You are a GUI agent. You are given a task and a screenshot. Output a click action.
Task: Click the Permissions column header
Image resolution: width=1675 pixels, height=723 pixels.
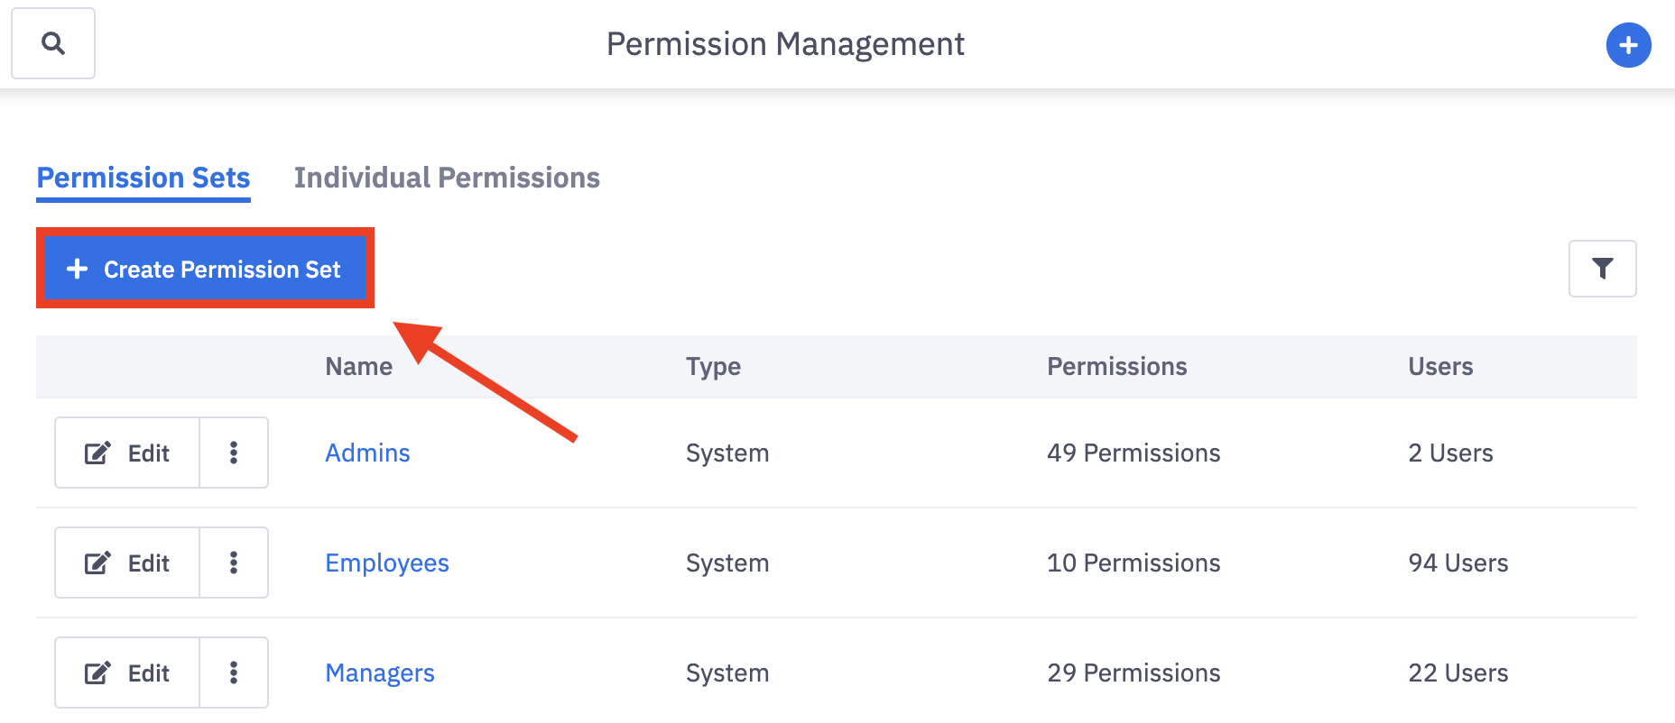(x=1116, y=366)
